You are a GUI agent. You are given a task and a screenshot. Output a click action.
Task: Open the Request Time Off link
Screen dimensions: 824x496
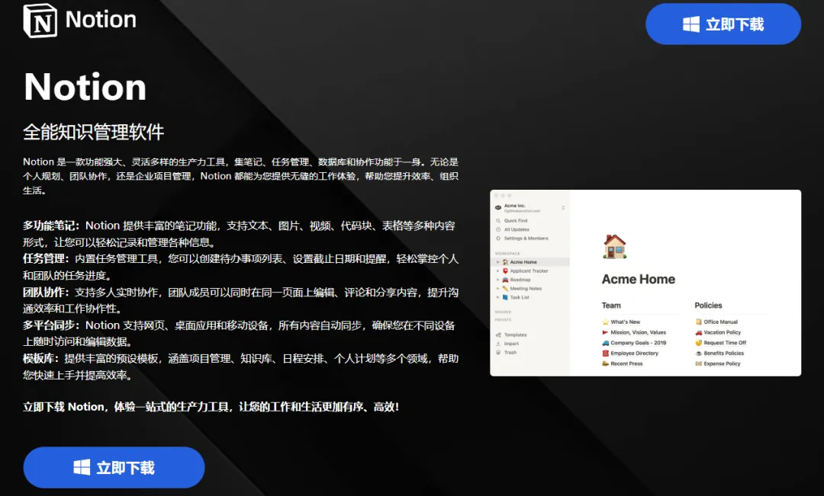[x=720, y=343]
